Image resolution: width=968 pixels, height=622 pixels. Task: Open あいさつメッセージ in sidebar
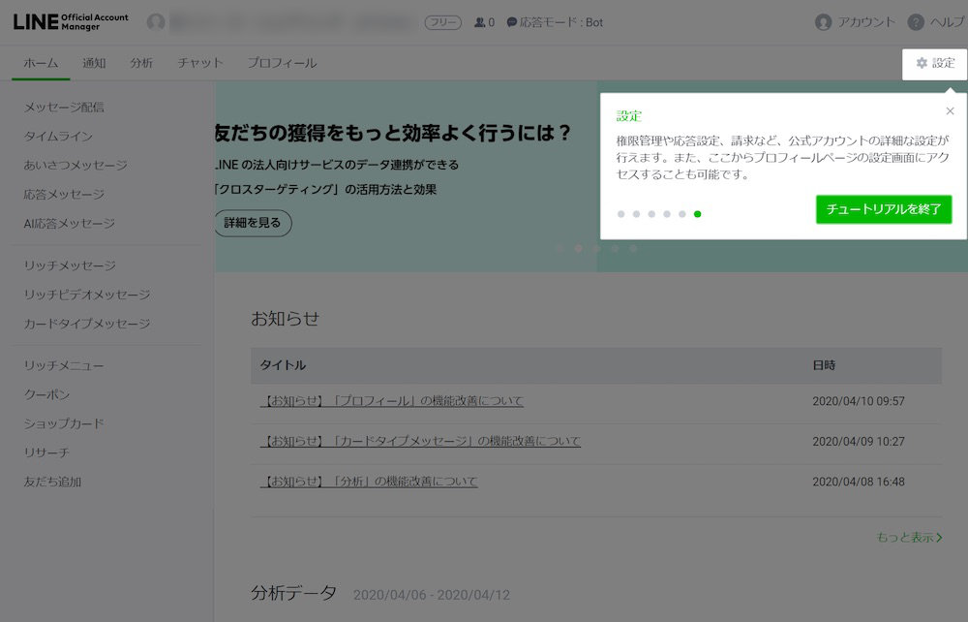point(76,166)
